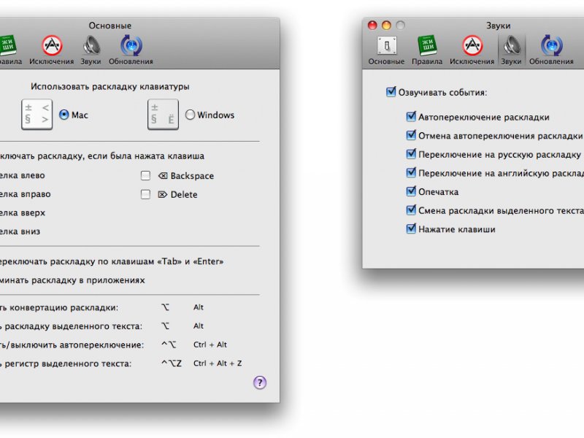Enable the Delete checkbox
The image size is (584, 438).
(x=145, y=194)
